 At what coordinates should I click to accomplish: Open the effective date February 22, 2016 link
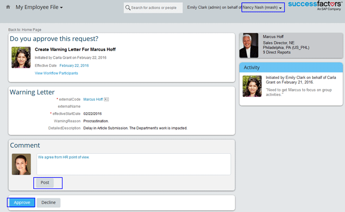(74, 66)
